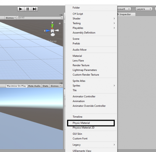Image resolution: width=156 pixels, height=152 pixels.
Task: Click the Step frame button
Action: pos(34,9)
